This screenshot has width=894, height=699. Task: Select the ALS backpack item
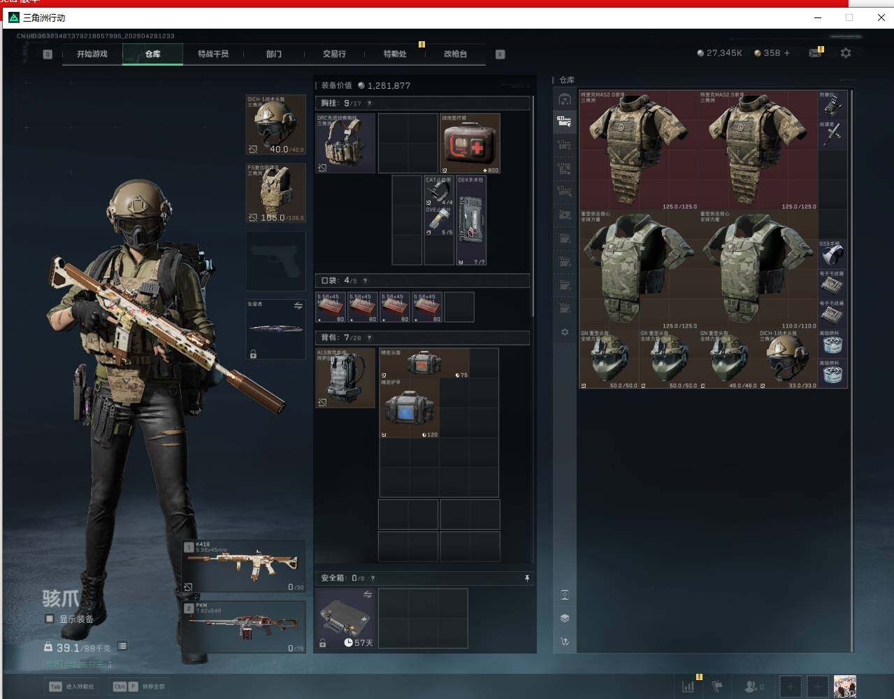coord(345,378)
